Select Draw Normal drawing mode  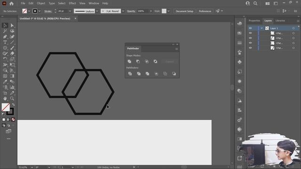point(4,125)
